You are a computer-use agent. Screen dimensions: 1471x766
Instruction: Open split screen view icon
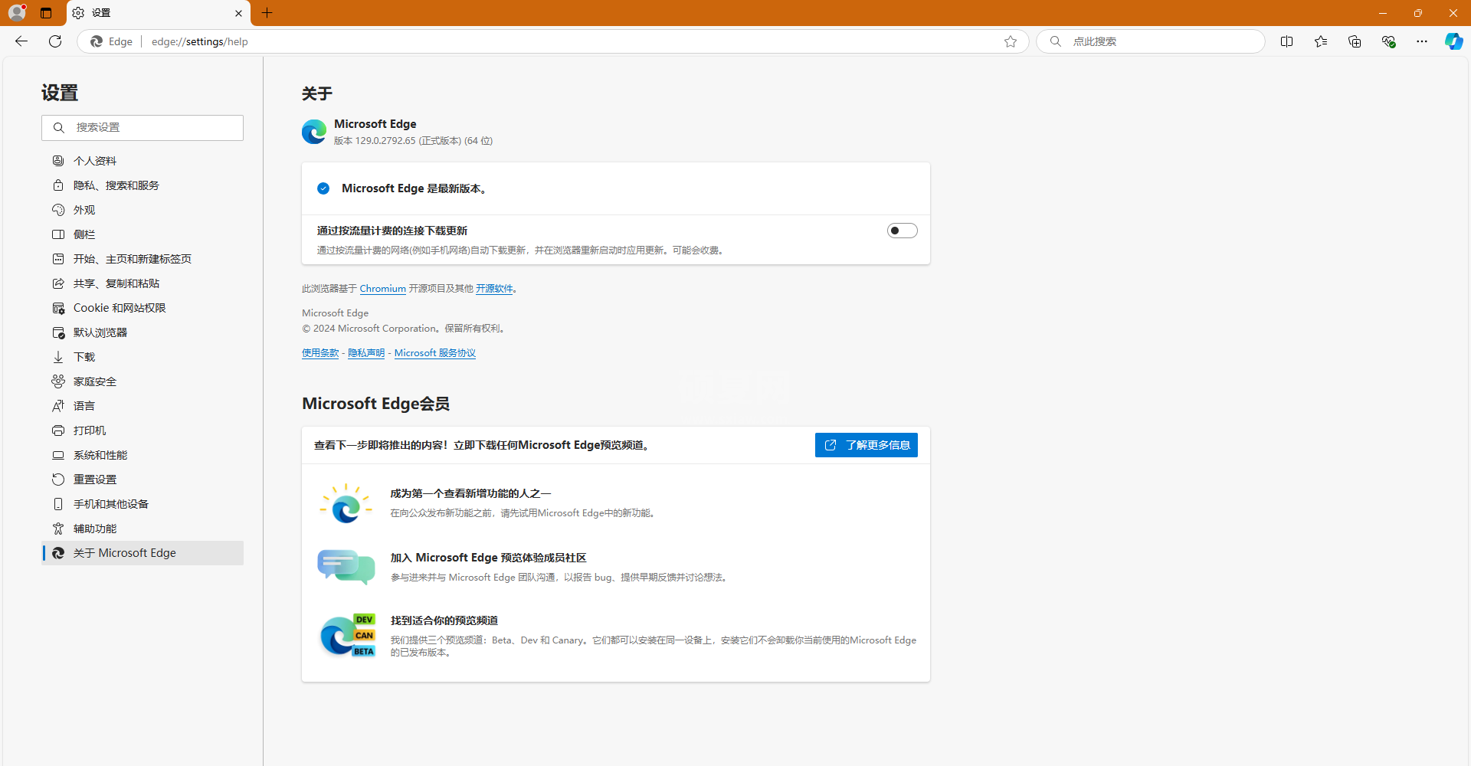[1286, 41]
